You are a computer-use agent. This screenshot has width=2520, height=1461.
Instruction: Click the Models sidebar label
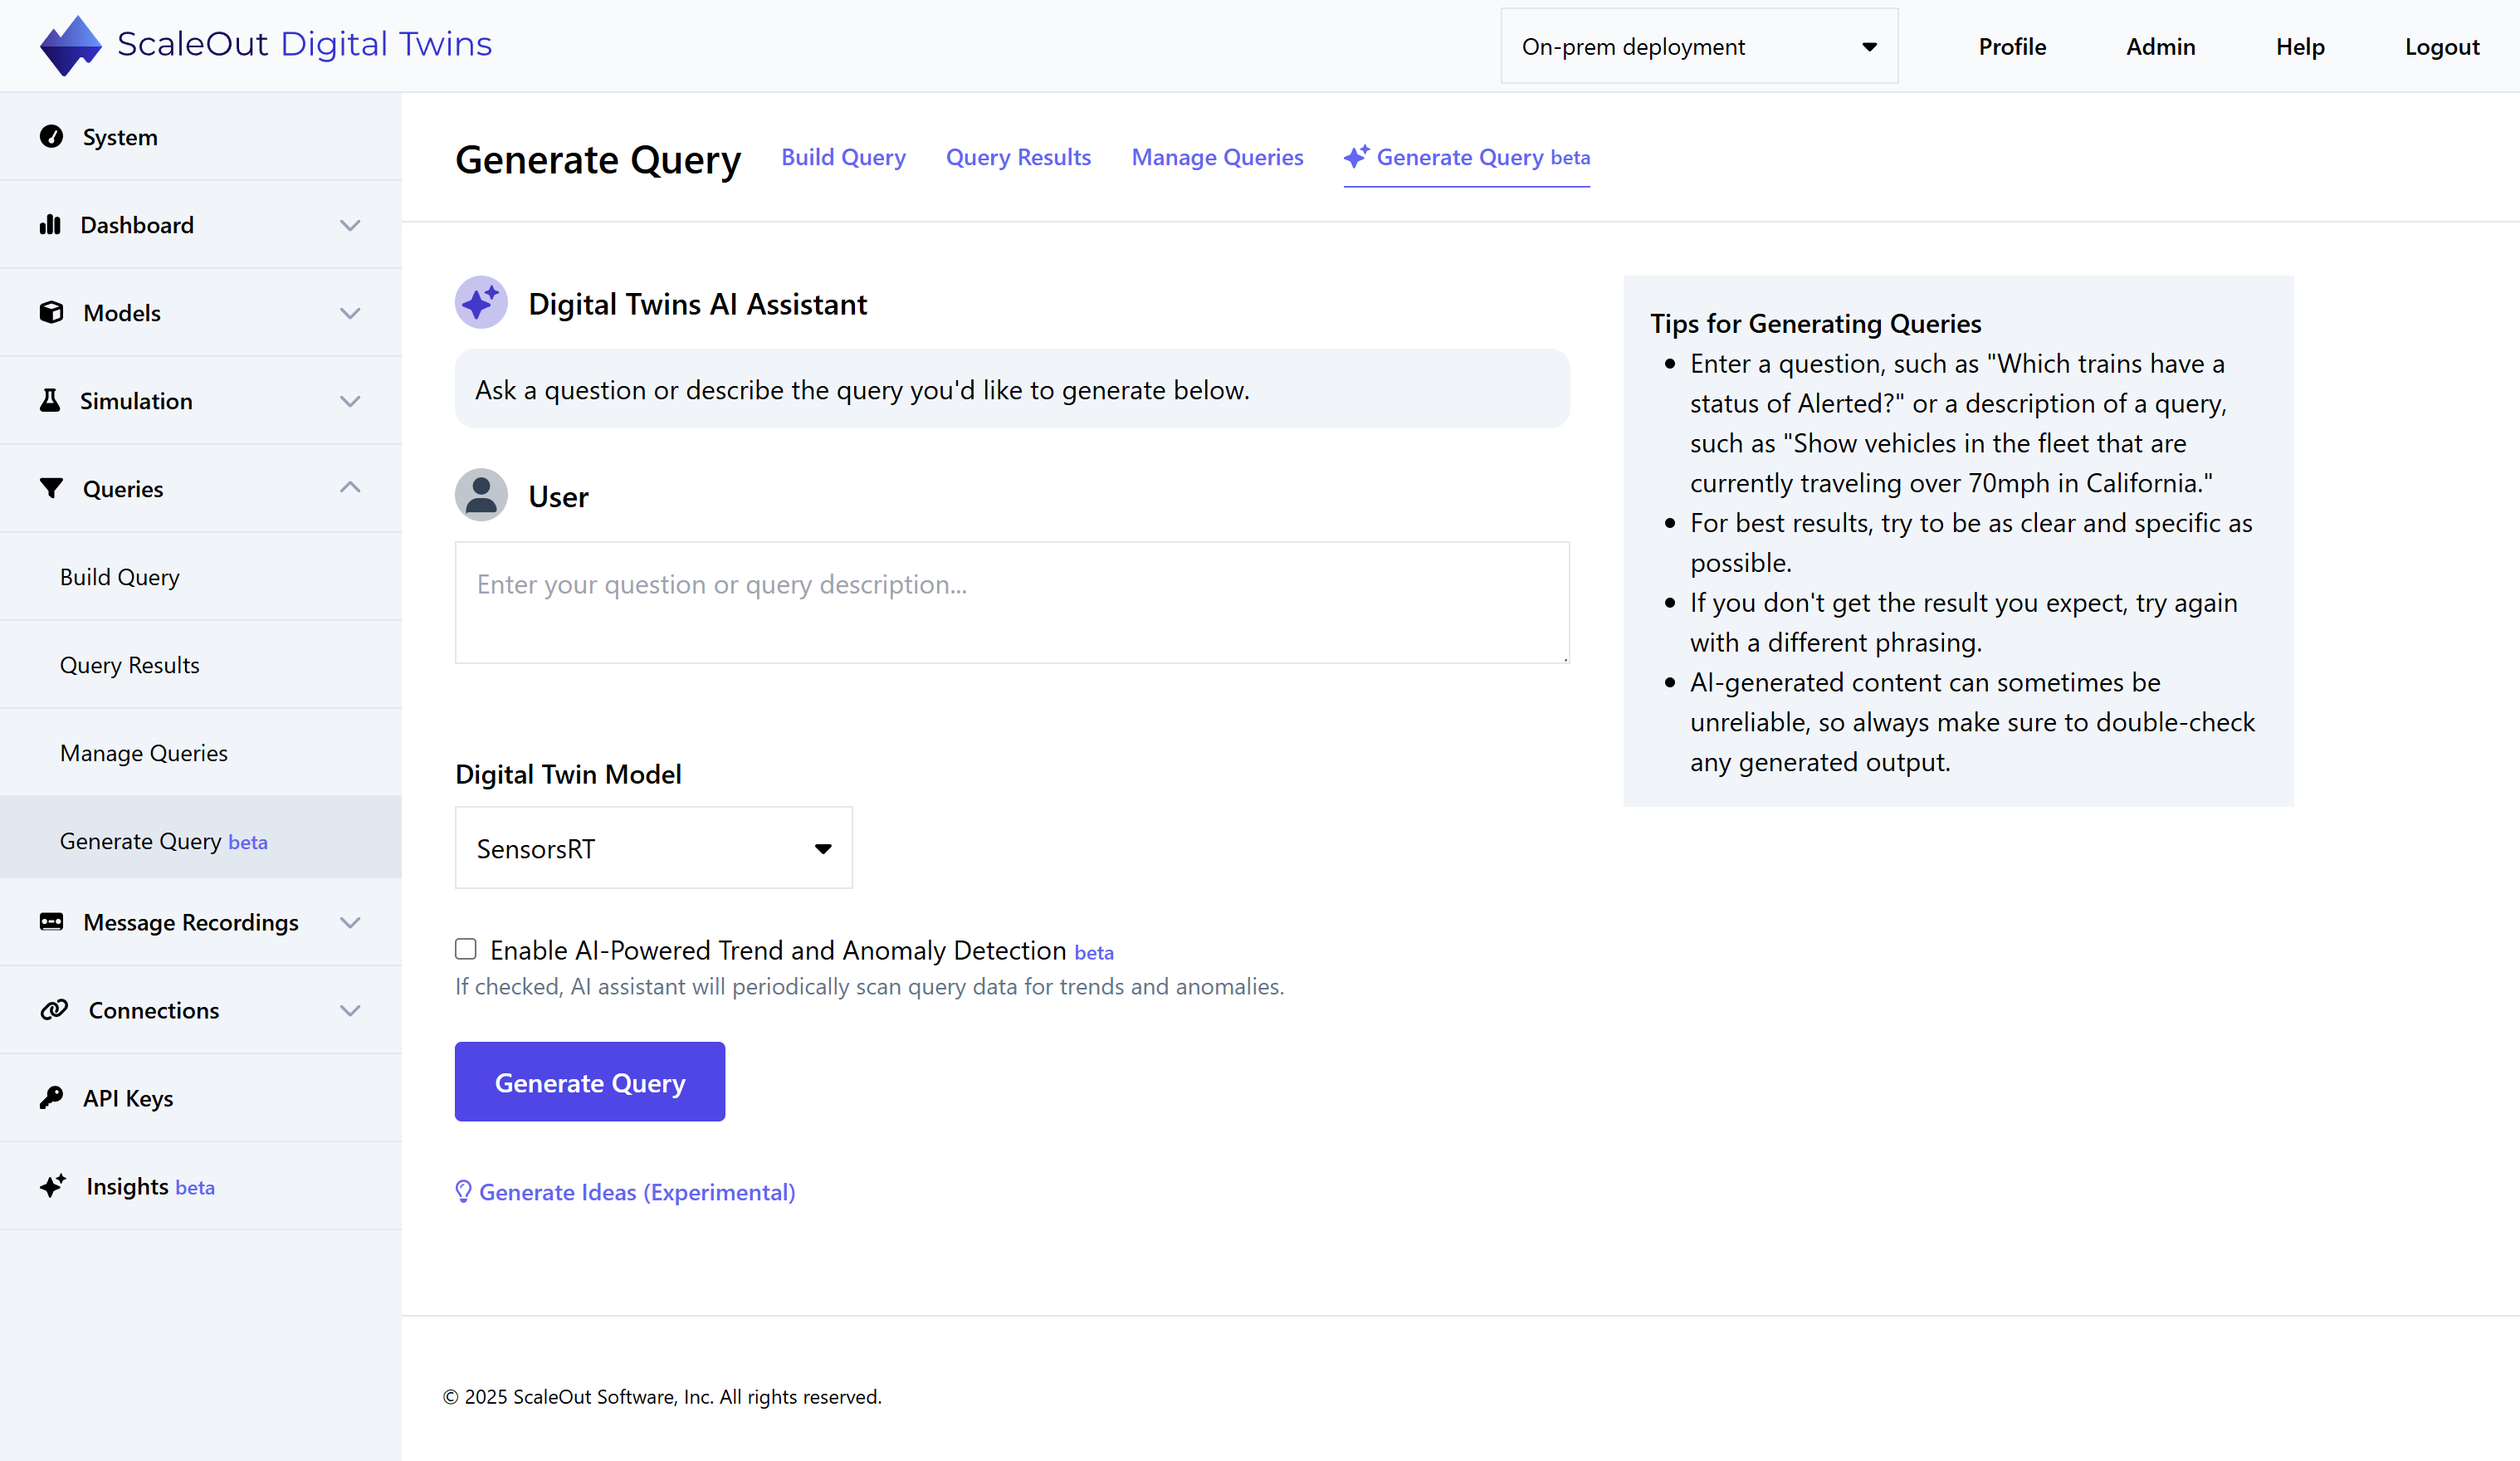click(122, 313)
